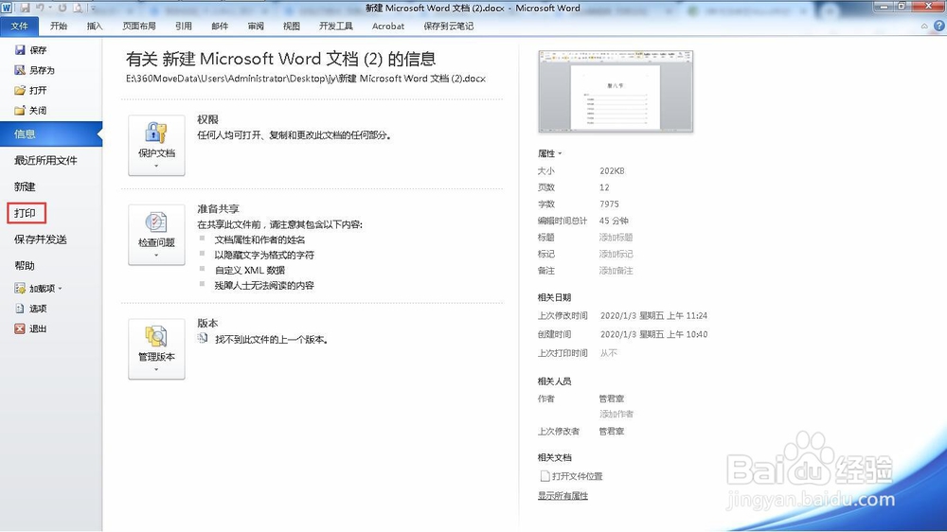
Task: Click the version file icon beside 找不到此文件
Action: pos(203,339)
